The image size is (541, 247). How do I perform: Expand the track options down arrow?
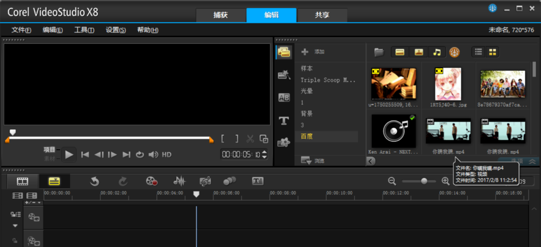coord(15,225)
